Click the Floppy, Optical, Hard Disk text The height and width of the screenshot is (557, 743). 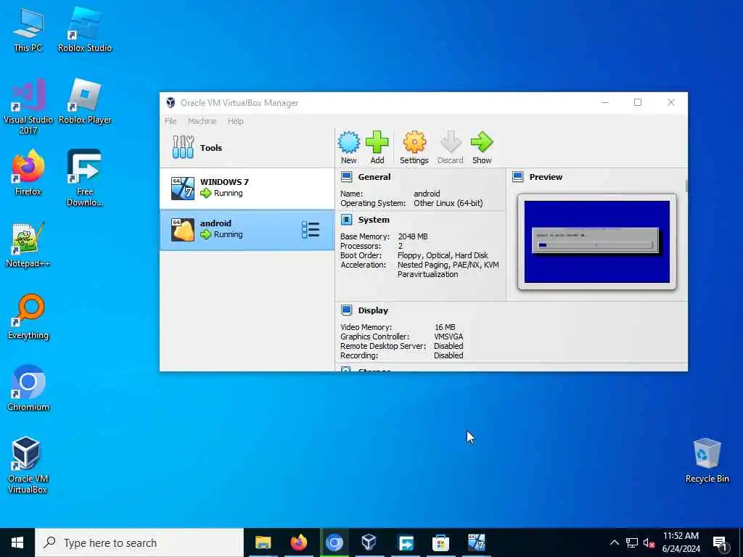click(443, 255)
